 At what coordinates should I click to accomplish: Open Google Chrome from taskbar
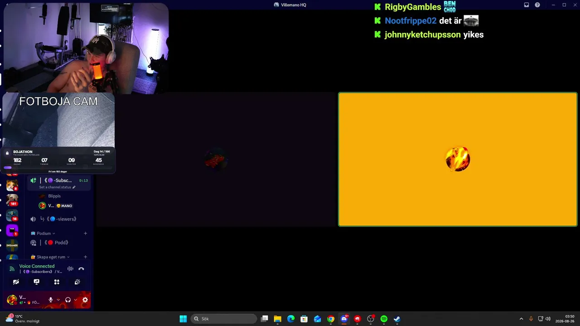[x=331, y=319]
